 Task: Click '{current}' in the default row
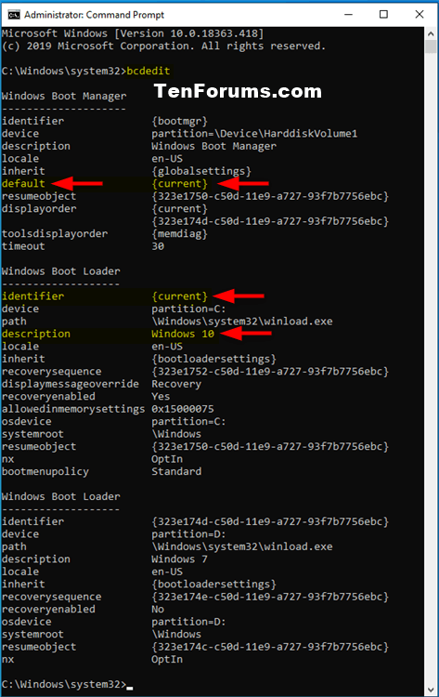(179, 184)
